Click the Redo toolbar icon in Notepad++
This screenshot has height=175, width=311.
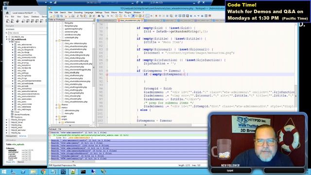94,16
